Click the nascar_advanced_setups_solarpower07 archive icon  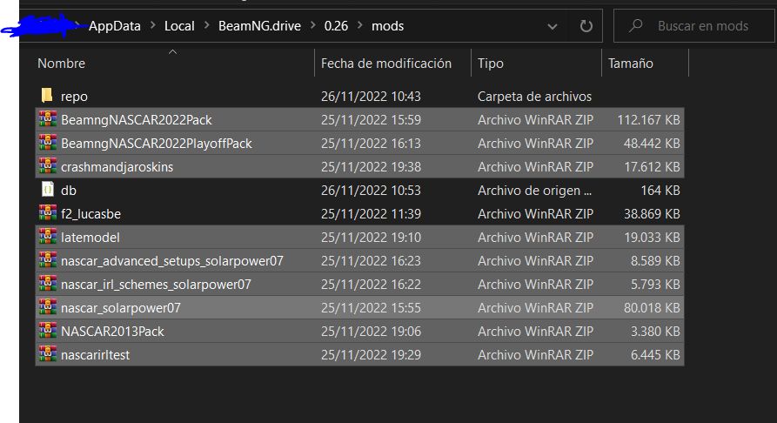pyautogui.click(x=48, y=260)
